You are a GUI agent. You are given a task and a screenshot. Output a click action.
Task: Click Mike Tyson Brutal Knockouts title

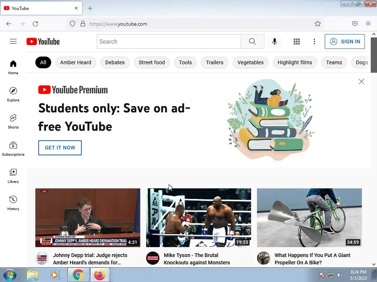[x=197, y=259]
